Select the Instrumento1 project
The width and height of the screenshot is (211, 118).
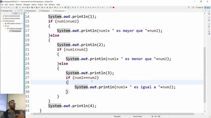pyautogui.click(x=10, y=21)
